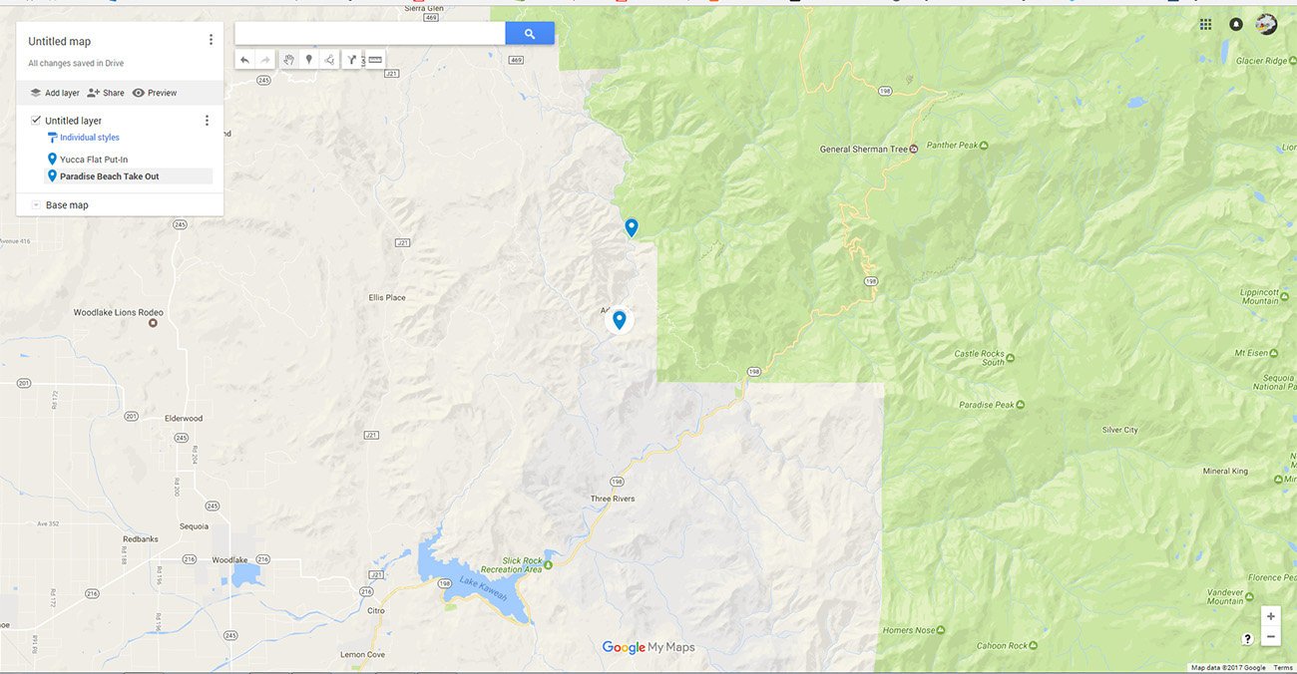1297x674 pixels.
Task: Open the Individual styles link
Action: click(90, 138)
